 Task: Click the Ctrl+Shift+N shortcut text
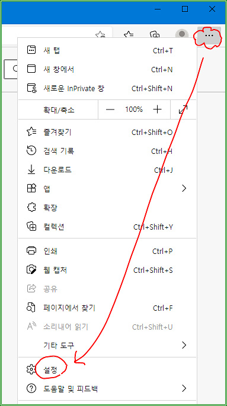point(152,89)
